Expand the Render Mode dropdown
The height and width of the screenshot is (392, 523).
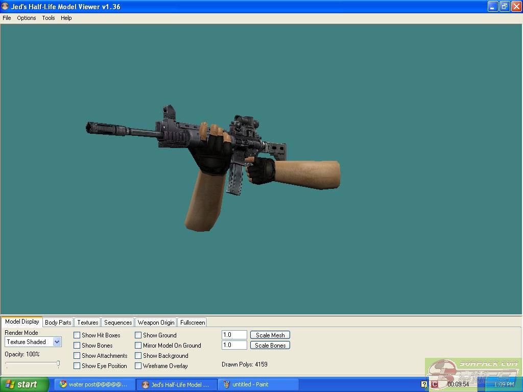click(x=57, y=342)
